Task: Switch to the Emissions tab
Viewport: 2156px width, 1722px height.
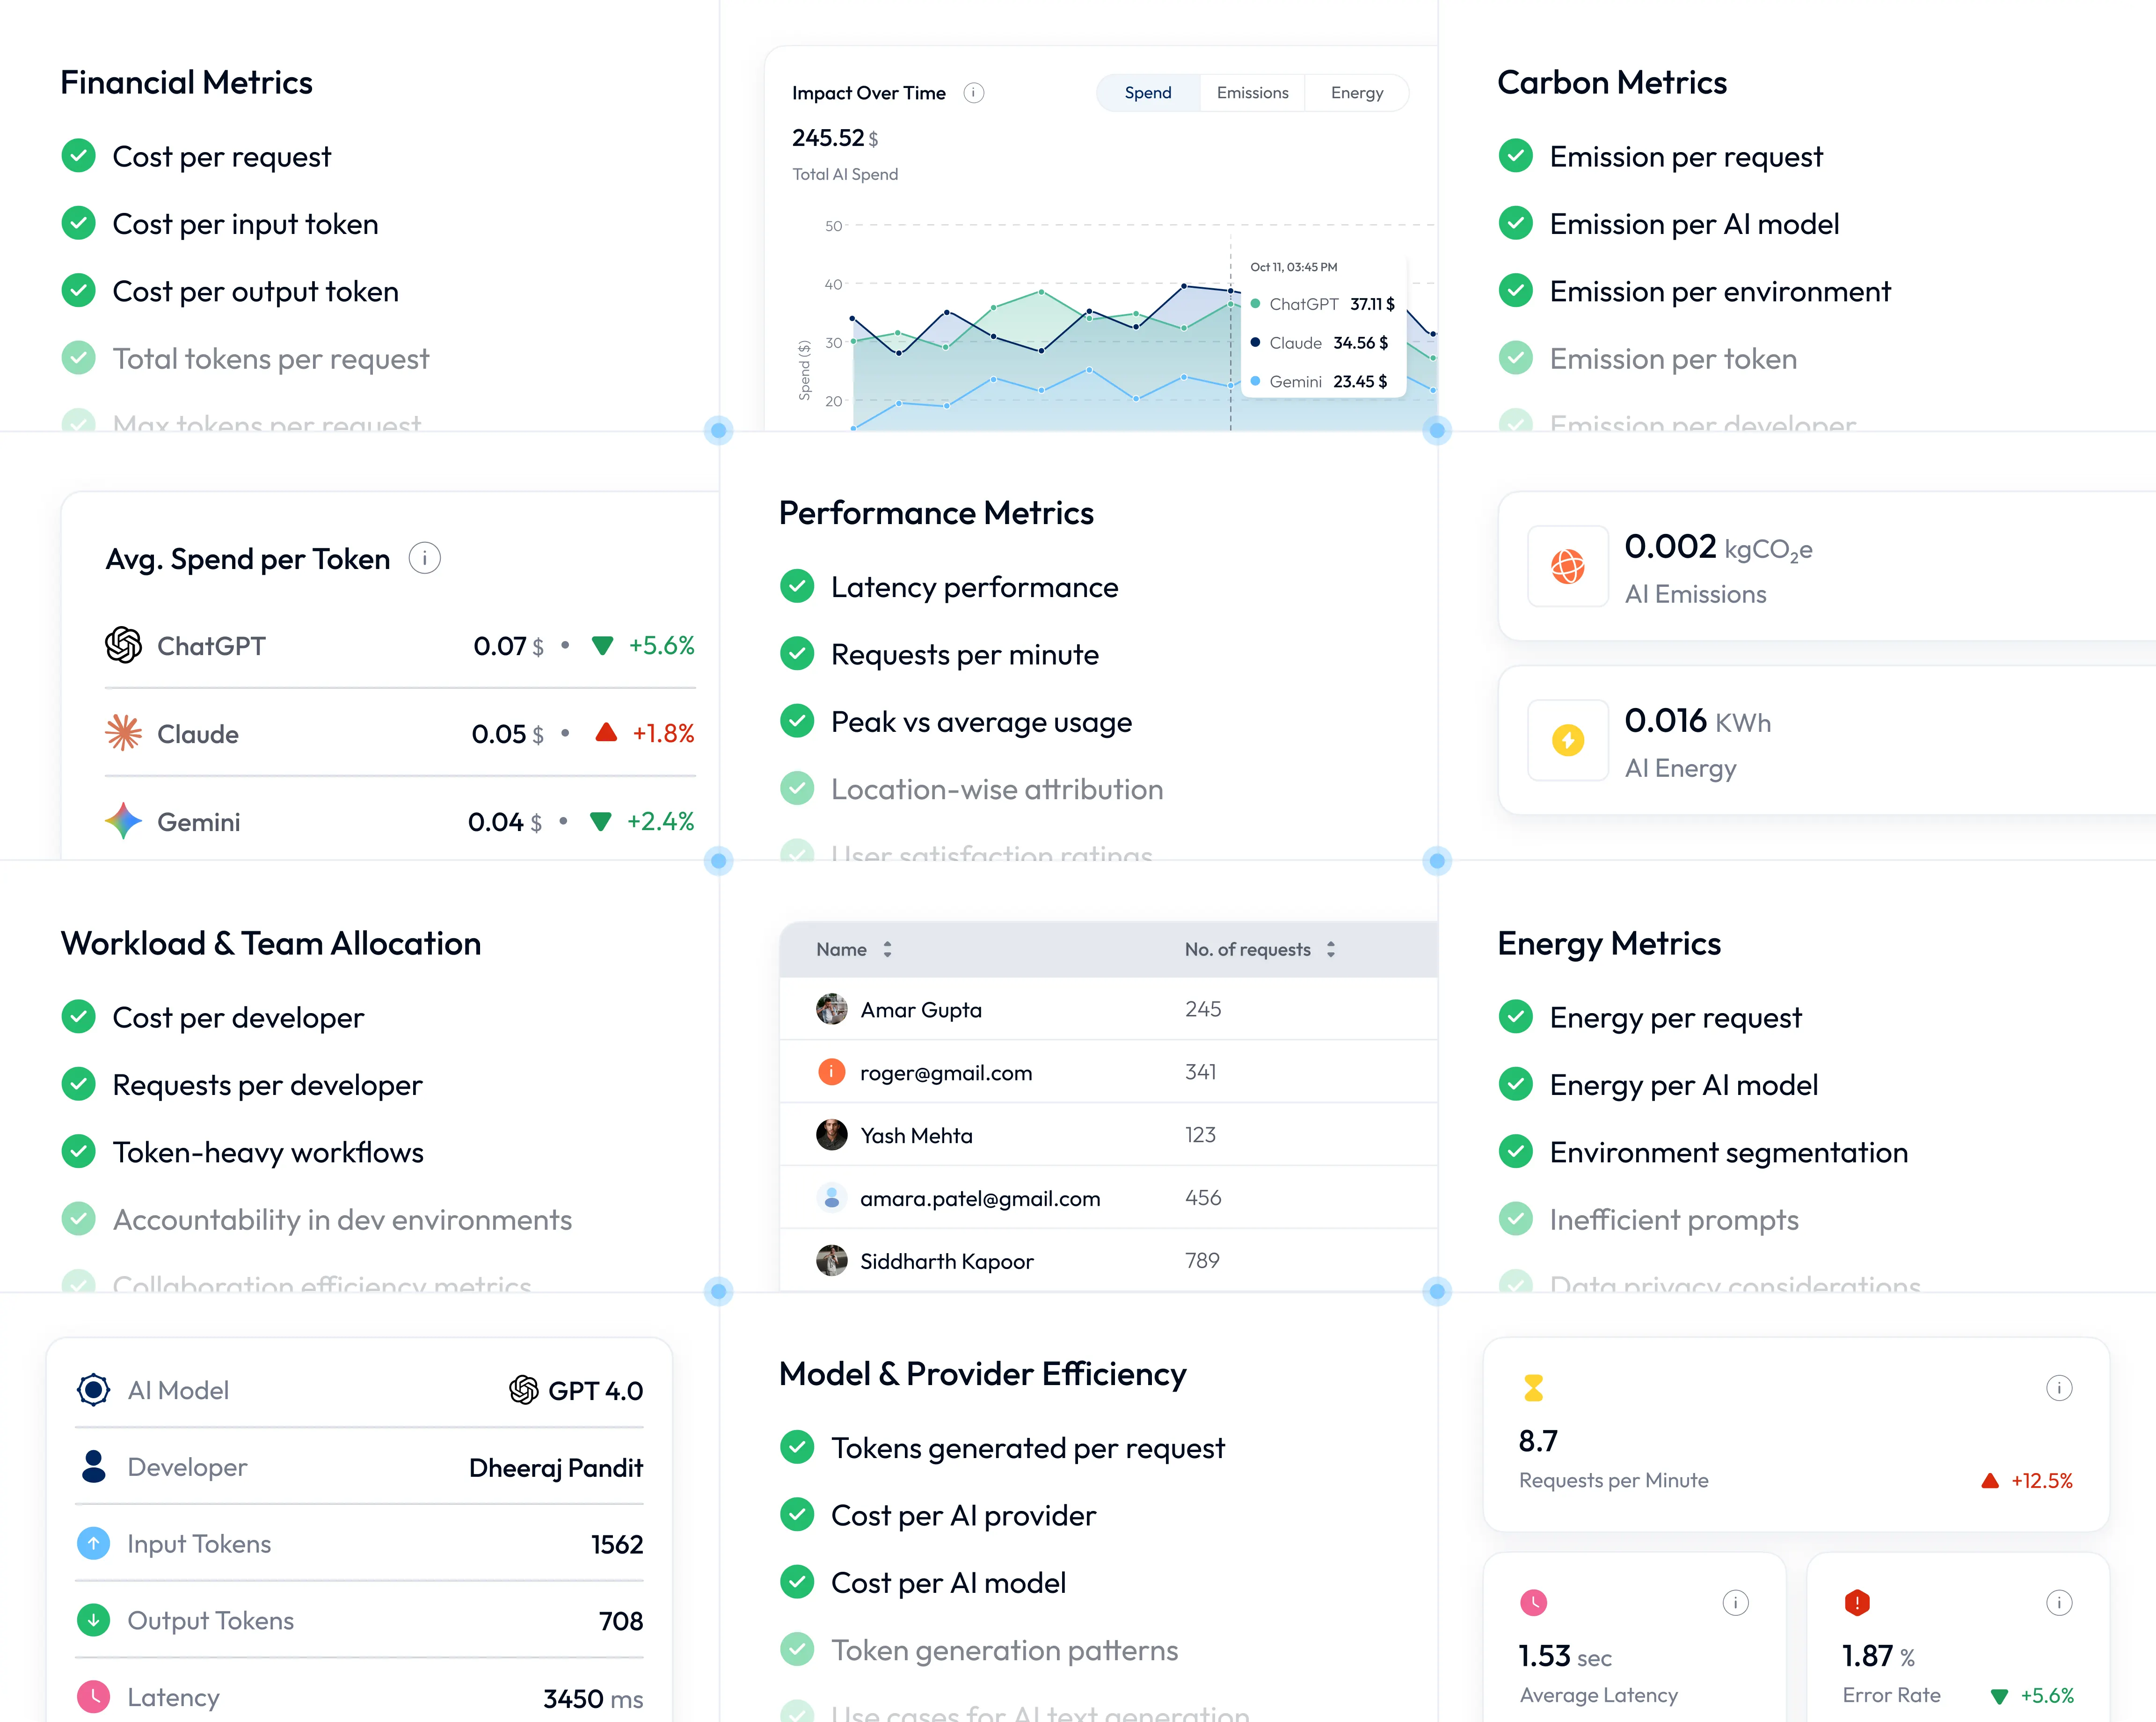Action: (1252, 93)
